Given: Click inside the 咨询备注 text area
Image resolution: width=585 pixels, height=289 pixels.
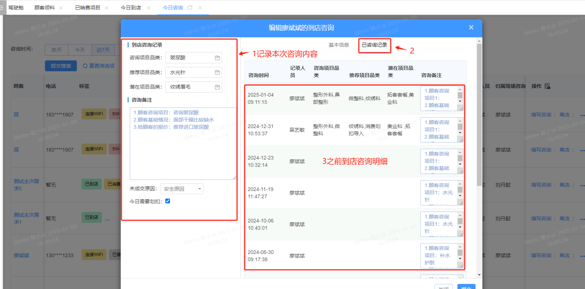Looking at the screenshot, I should click(183, 148).
